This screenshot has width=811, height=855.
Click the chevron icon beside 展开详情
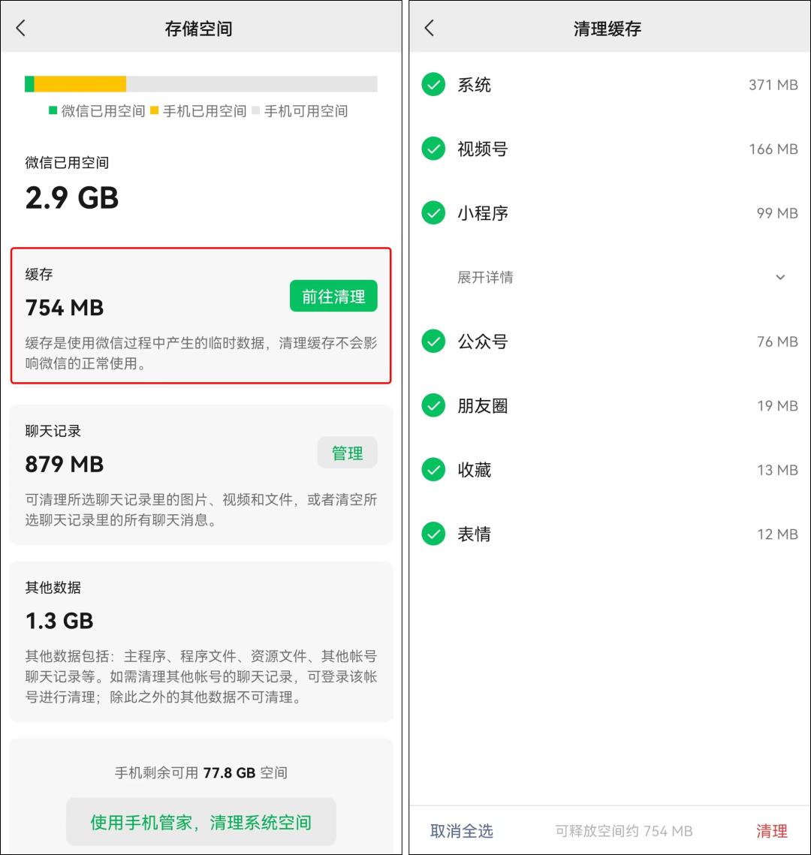click(780, 277)
